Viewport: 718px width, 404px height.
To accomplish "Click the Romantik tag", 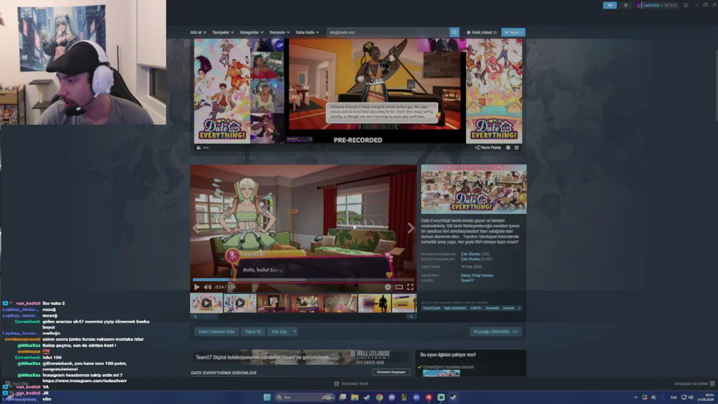I will (x=492, y=308).
